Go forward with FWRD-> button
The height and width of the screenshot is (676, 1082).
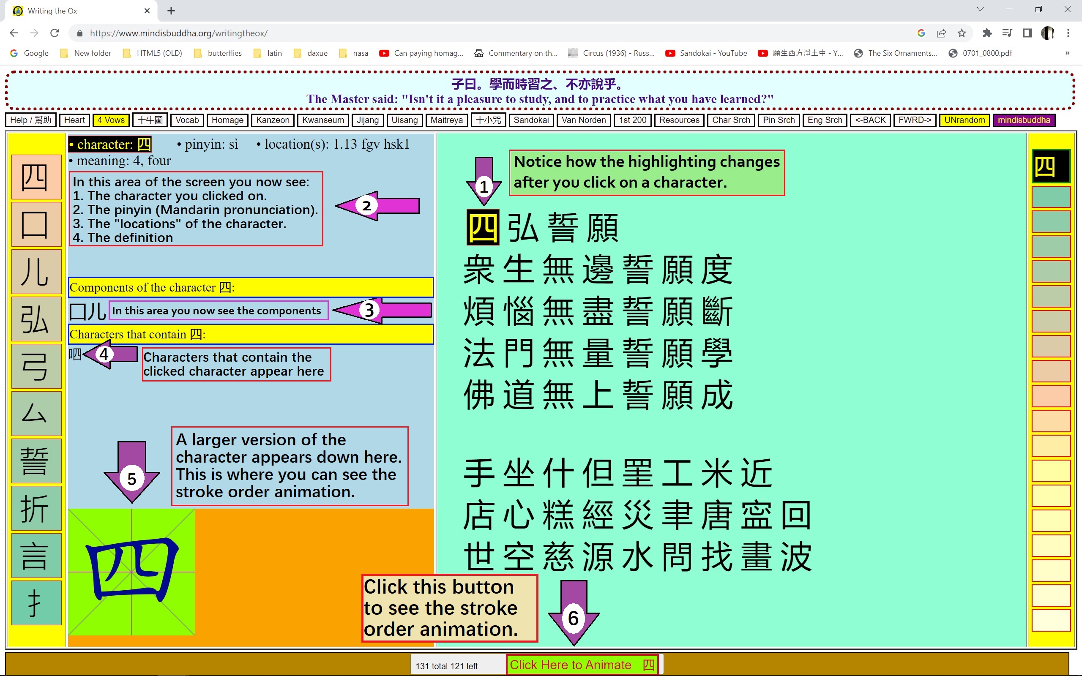point(915,120)
